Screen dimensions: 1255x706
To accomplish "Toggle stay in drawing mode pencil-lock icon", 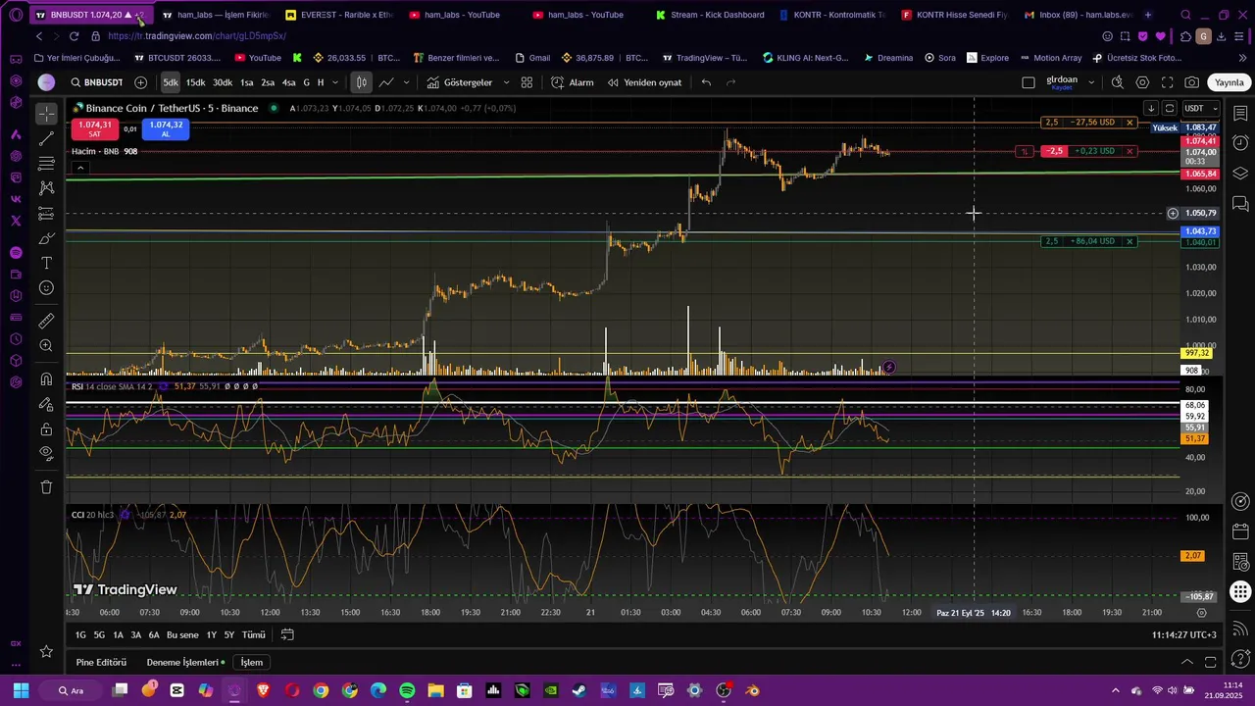I will pos(46,404).
